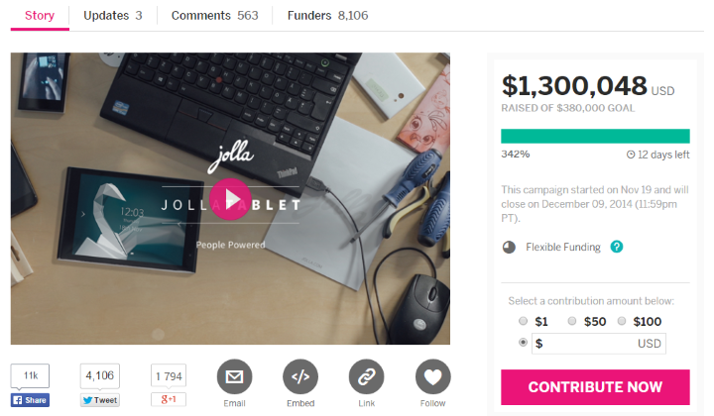Follow the campaign with heart icon

[x=433, y=377]
